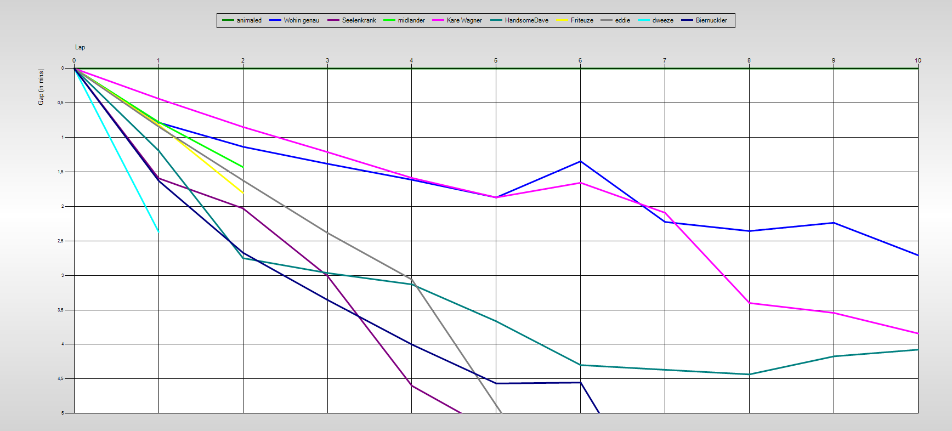Screen dimensions: 952x431
Task: Select the eddie legend label
Action: (622, 20)
